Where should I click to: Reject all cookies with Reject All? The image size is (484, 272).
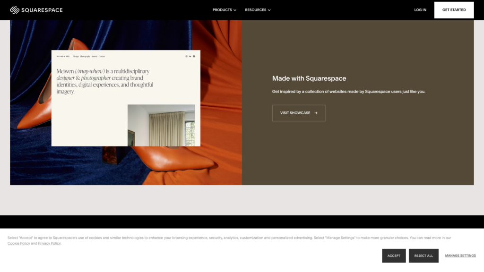click(x=423, y=255)
